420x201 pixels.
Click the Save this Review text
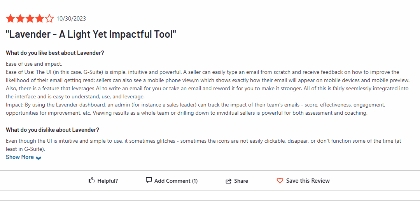[308, 181]
